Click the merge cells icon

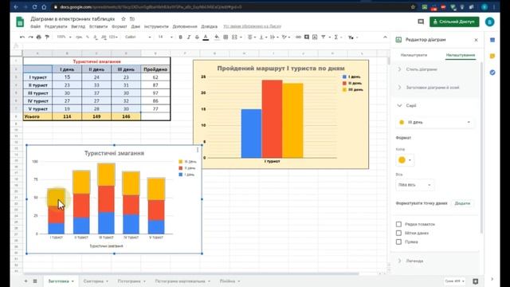[x=234, y=37]
